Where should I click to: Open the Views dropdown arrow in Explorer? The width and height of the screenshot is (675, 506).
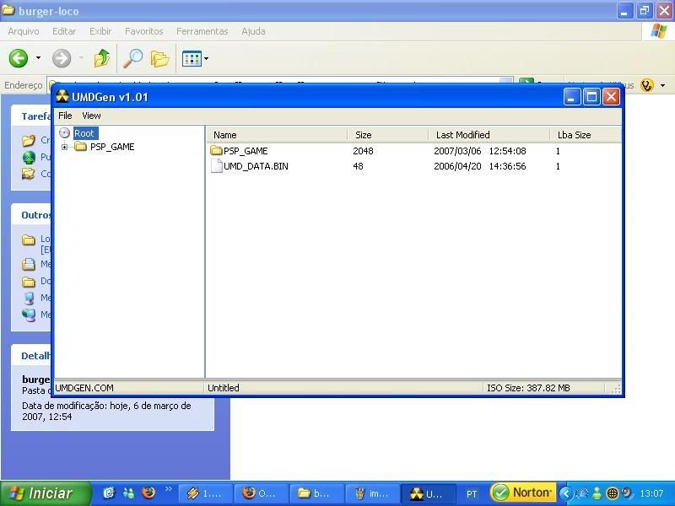tap(206, 58)
